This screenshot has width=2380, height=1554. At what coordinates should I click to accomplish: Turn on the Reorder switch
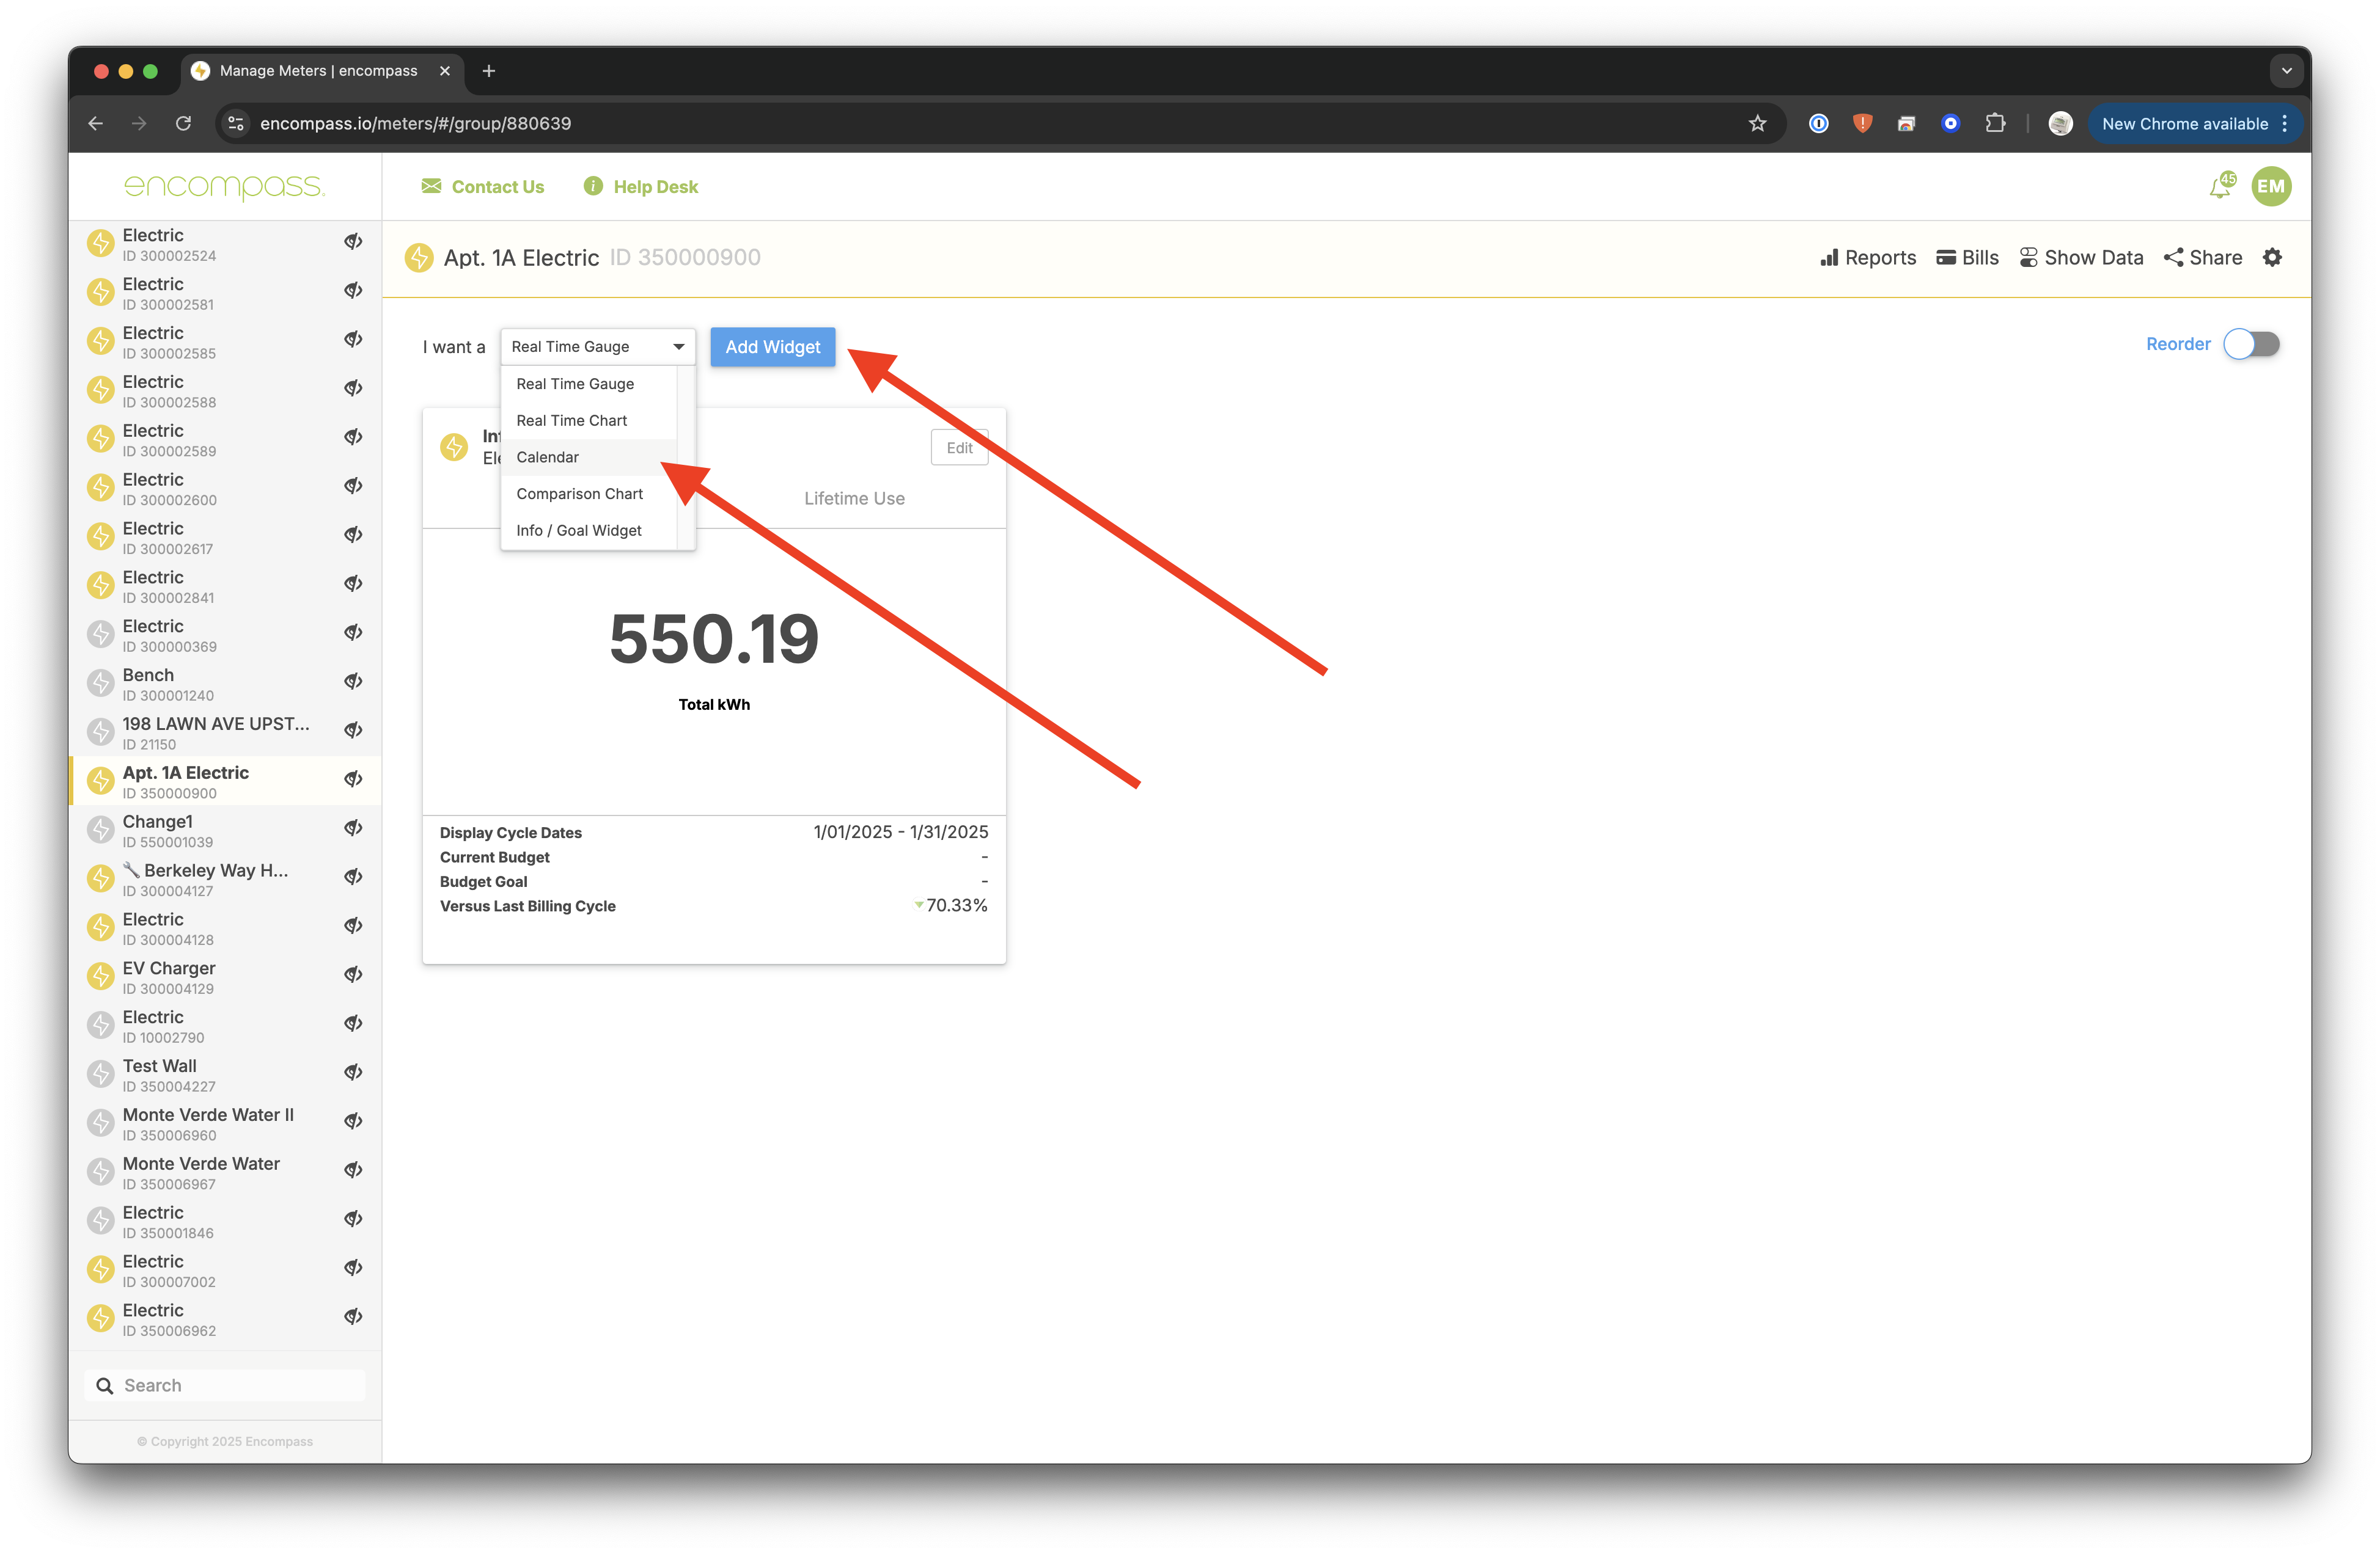2251,345
